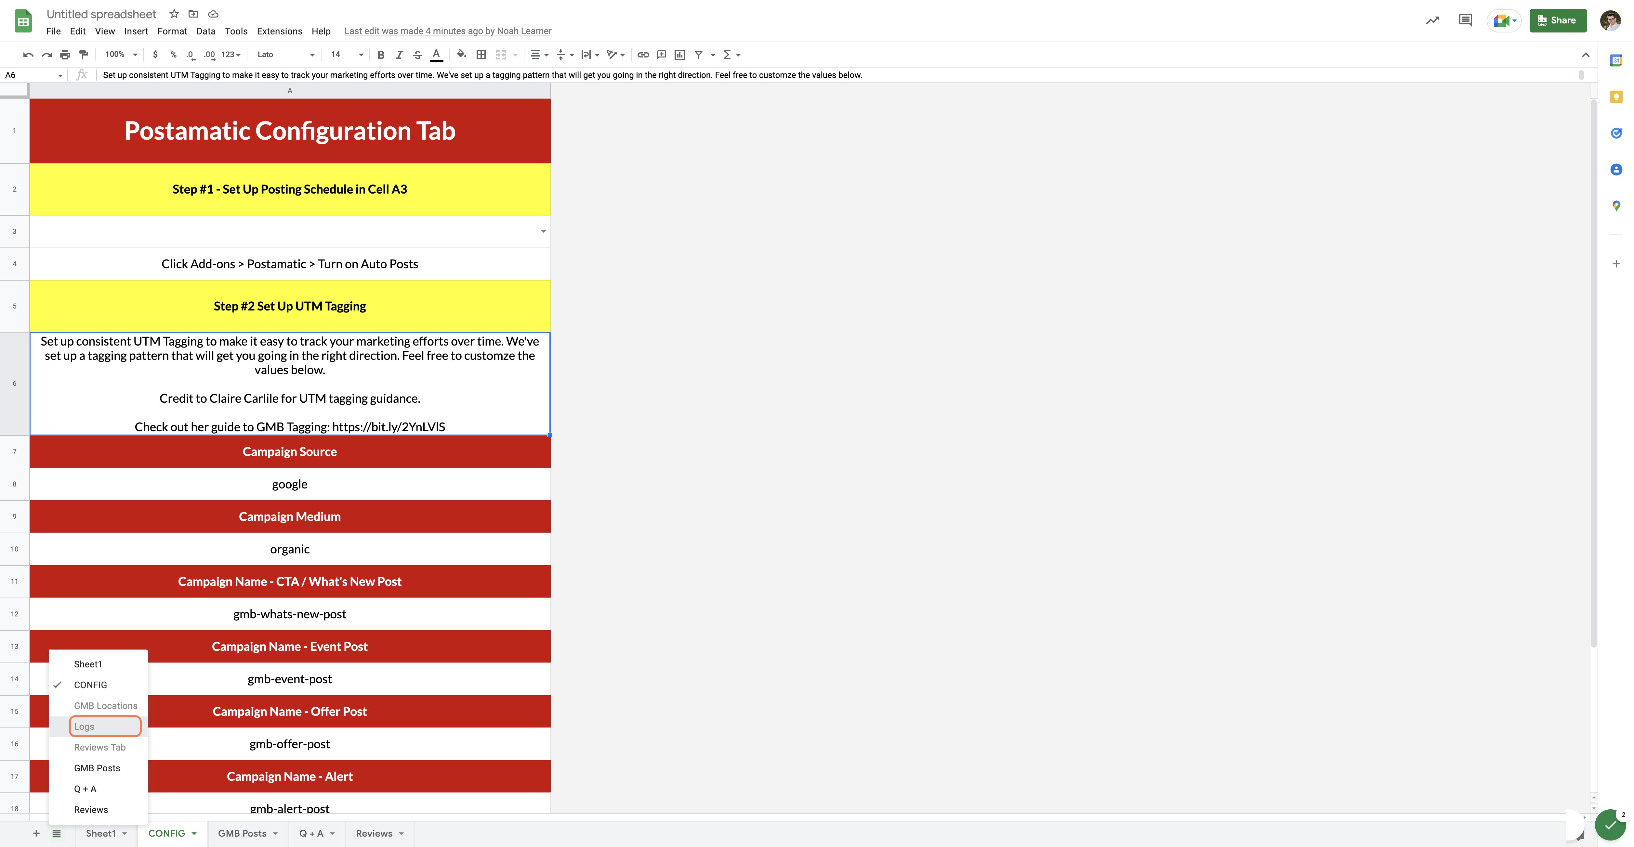Open the Edit menu
The width and height of the screenshot is (1634, 847).
click(x=77, y=31)
